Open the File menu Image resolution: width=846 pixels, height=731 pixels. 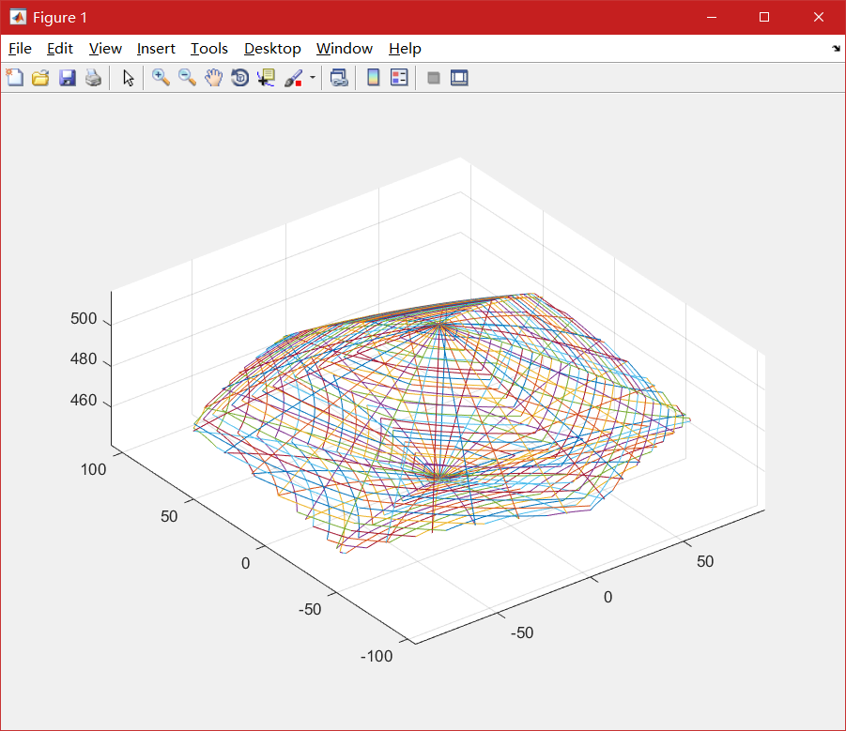(20, 49)
